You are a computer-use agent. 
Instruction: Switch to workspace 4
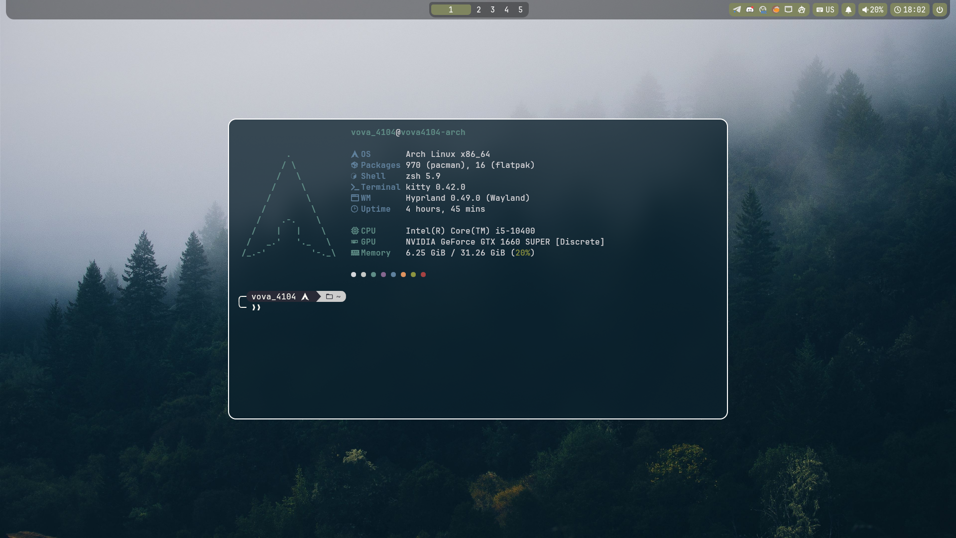pyautogui.click(x=506, y=9)
